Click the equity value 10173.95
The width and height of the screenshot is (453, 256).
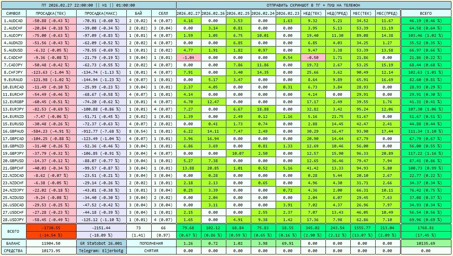51,251
